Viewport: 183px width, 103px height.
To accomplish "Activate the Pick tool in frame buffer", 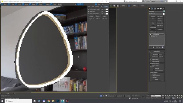I will (53, 4).
